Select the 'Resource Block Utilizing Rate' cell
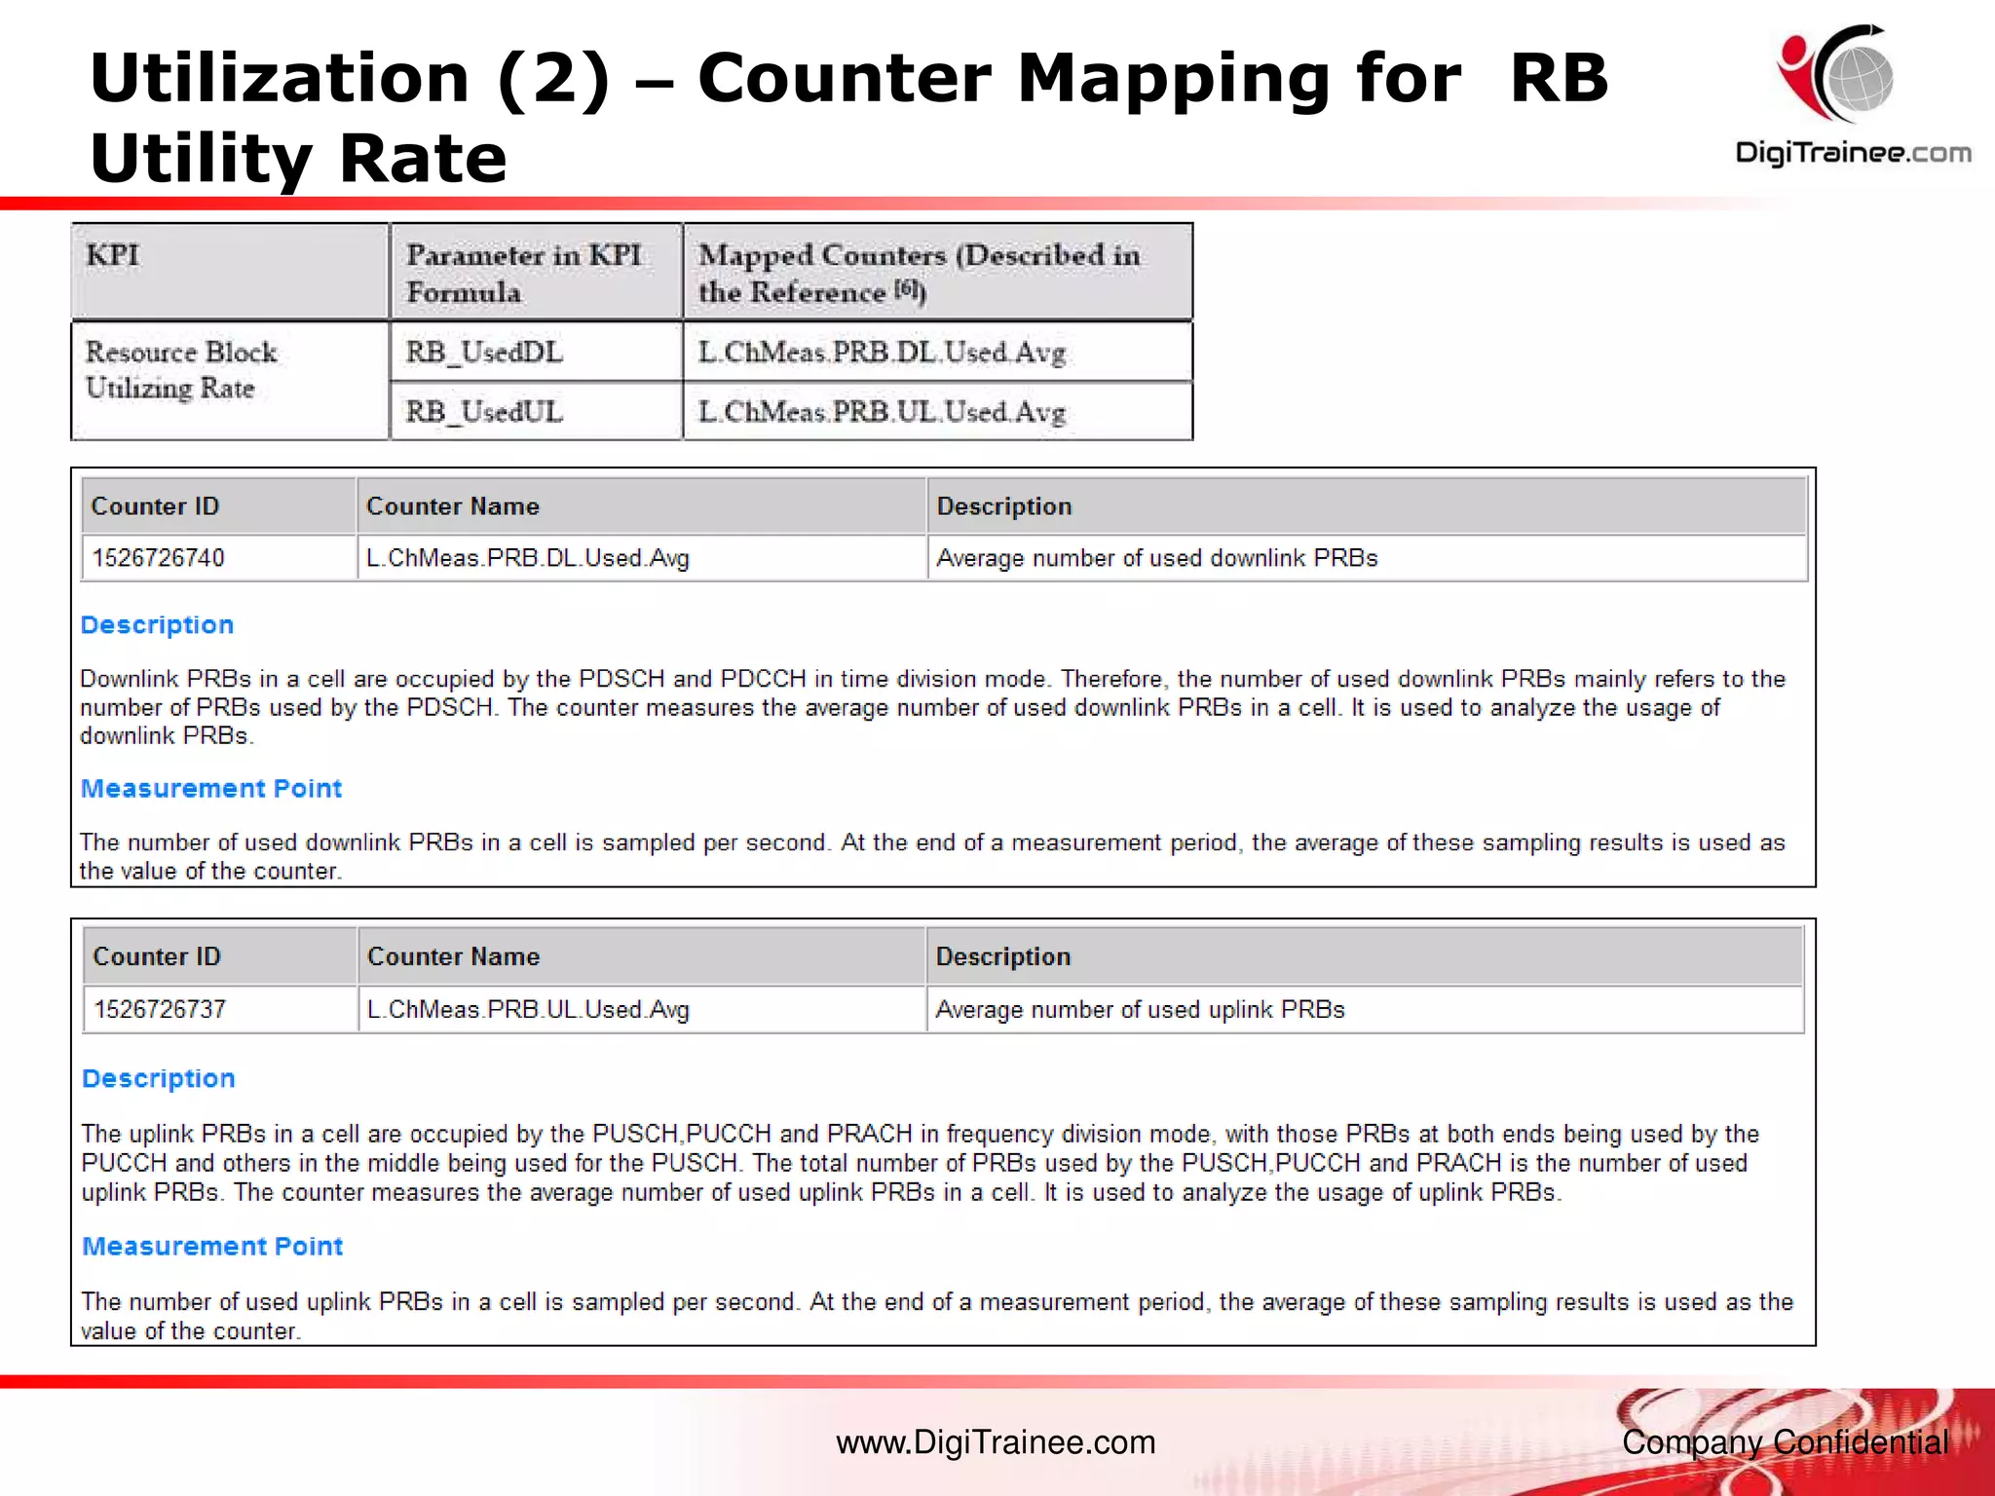 pyautogui.click(x=231, y=381)
